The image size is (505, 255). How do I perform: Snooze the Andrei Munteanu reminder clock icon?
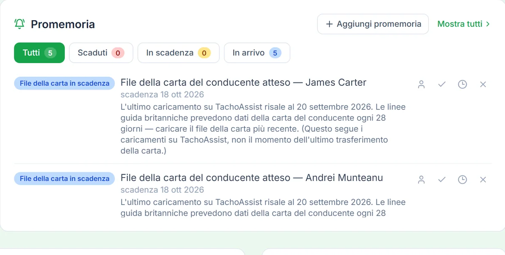(462, 180)
